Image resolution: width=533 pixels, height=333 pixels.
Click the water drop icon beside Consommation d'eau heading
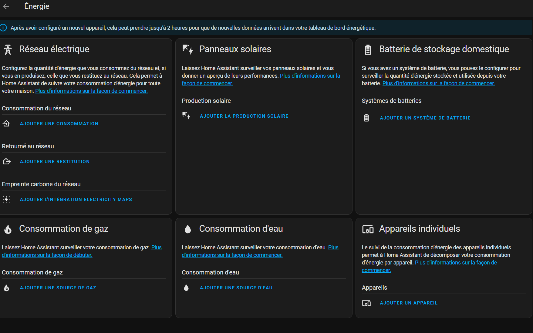tap(188, 229)
